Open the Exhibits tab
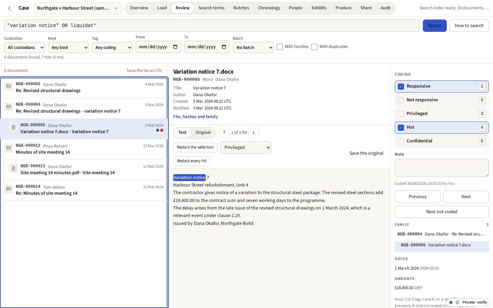 (x=319, y=8)
